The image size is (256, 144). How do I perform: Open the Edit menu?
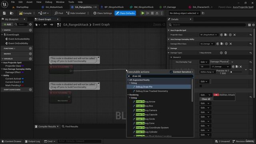click(x=20, y=2)
